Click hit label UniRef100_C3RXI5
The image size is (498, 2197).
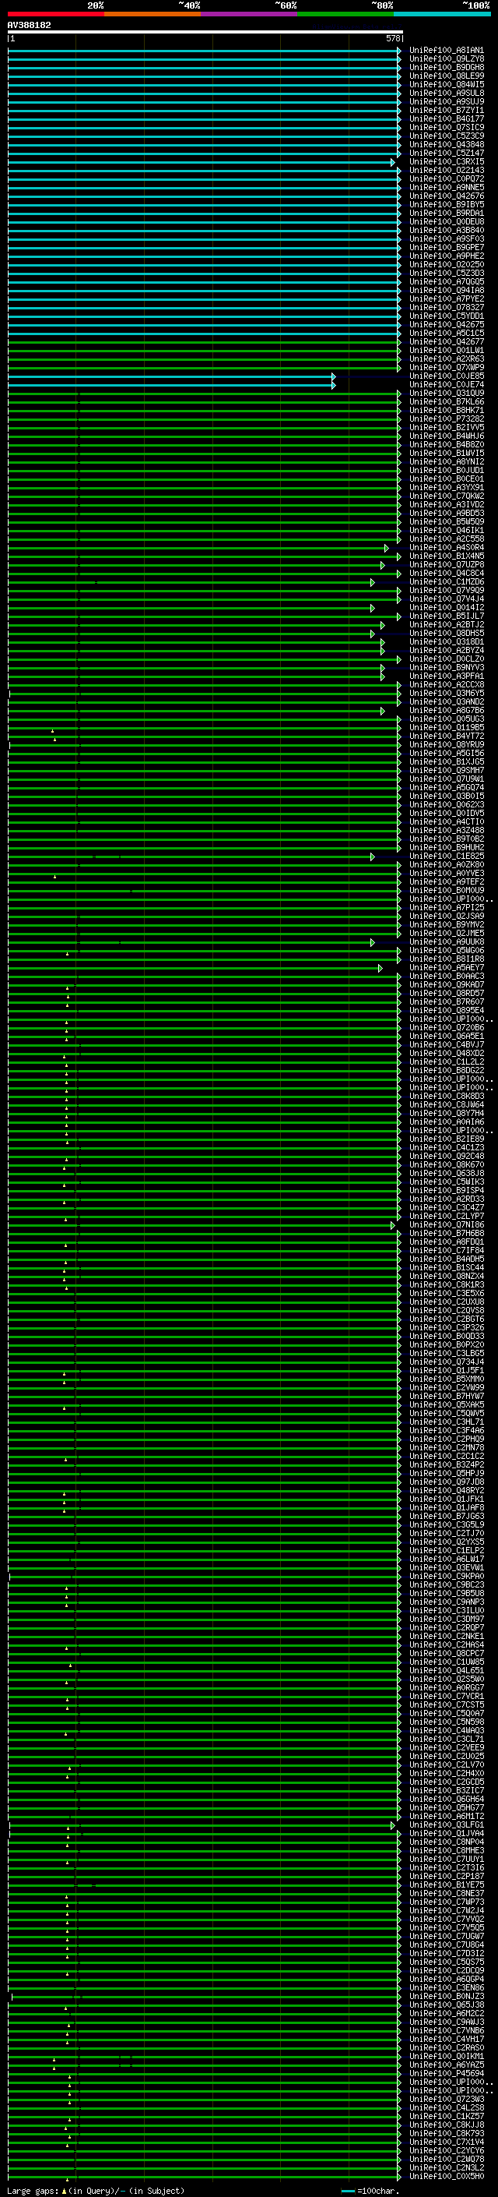point(446,161)
